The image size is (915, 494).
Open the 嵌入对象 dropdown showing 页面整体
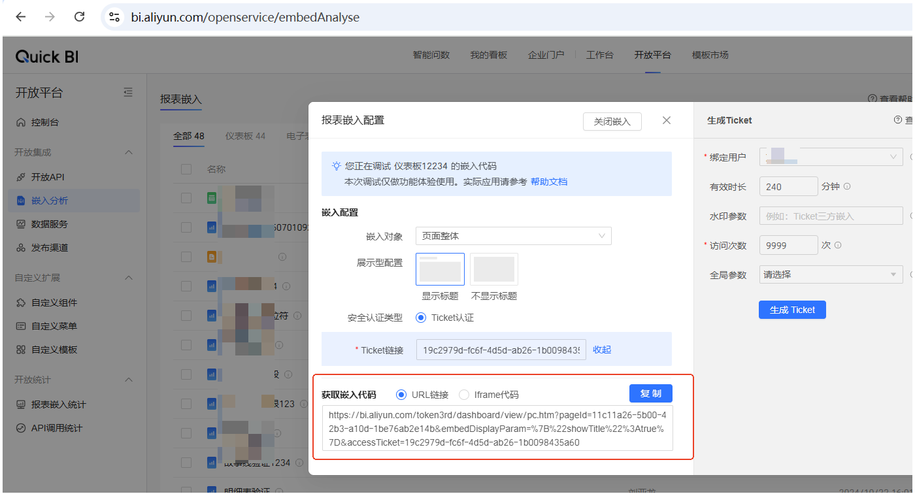(513, 236)
